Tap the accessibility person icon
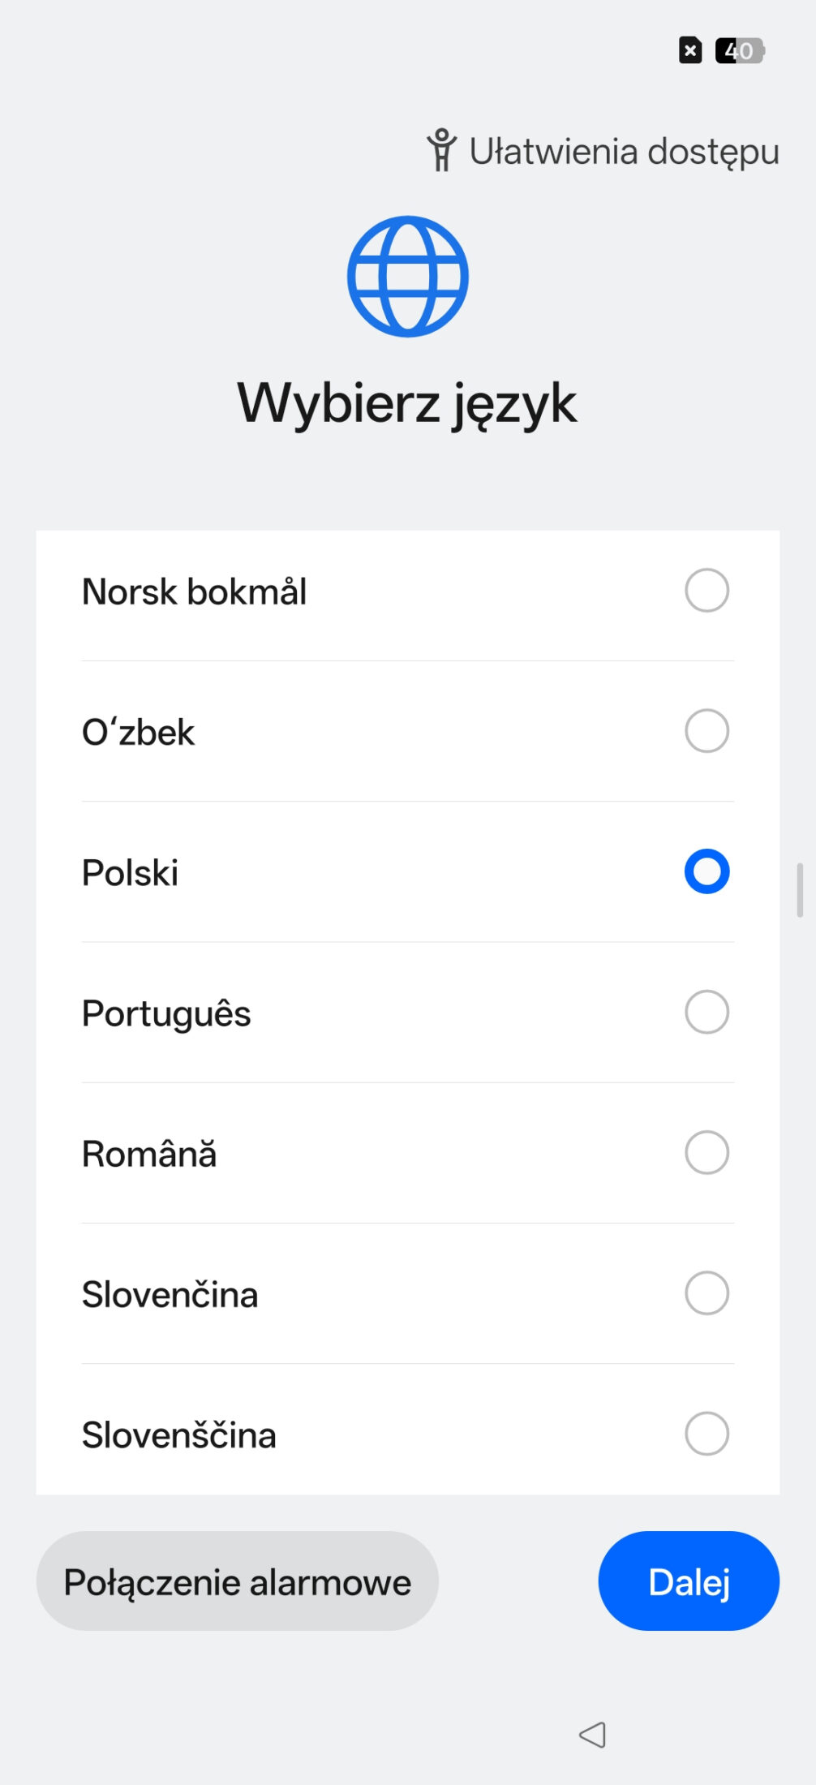This screenshot has width=816, height=1785. (441, 151)
